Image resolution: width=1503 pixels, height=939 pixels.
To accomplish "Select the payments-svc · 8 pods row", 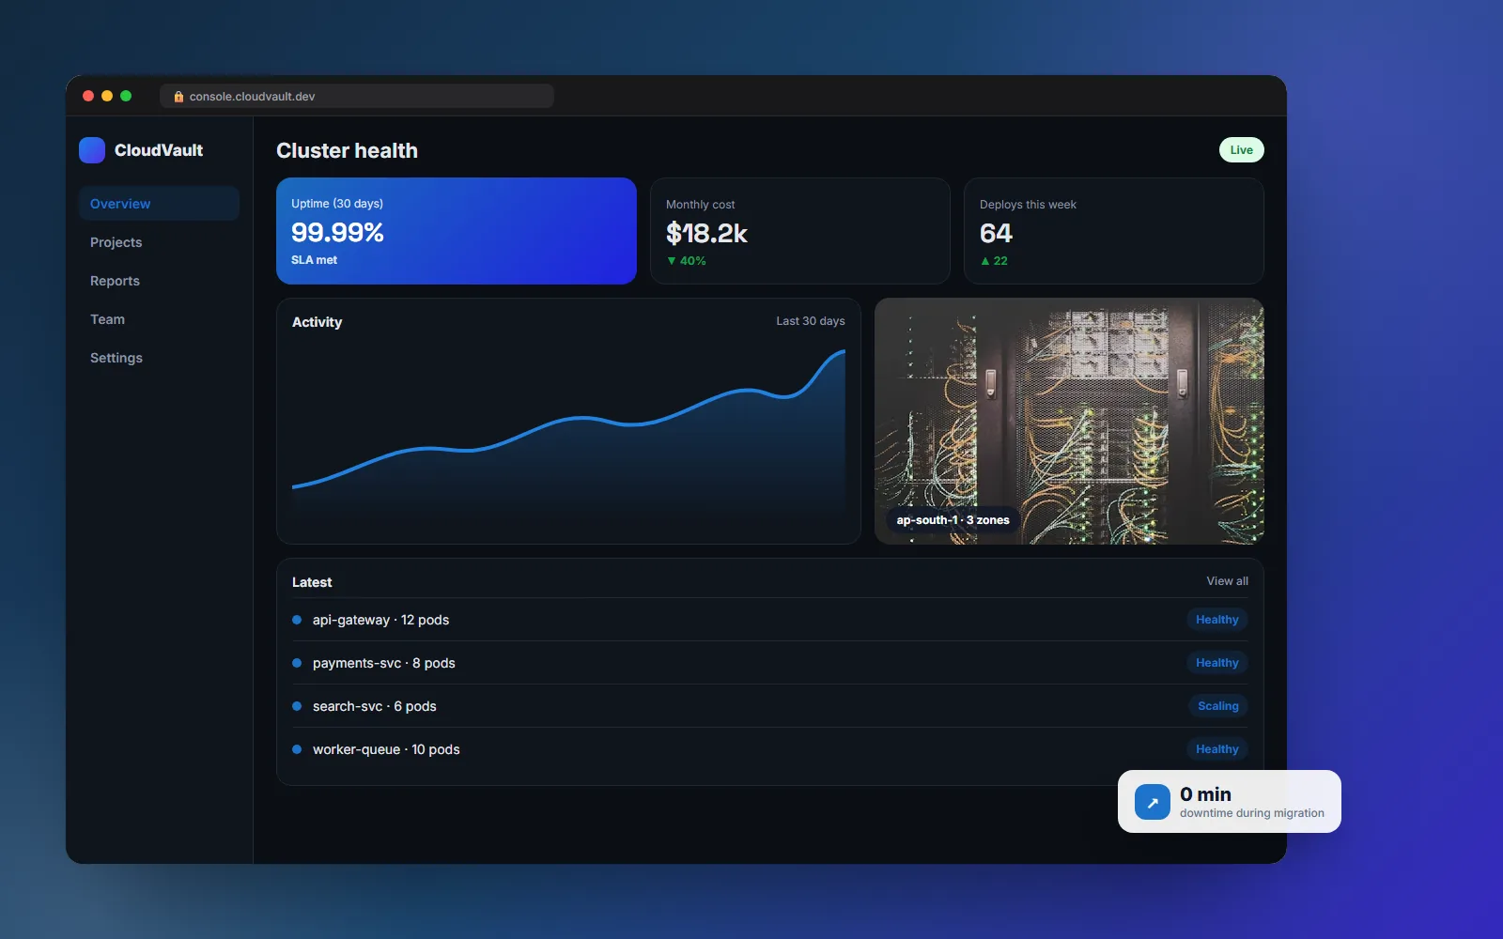I will [x=770, y=663].
